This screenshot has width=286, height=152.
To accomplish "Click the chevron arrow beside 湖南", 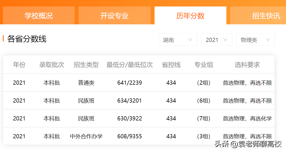I will point(191,40).
